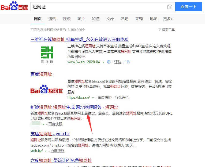This screenshot has width=205, height=167.
Task: Open 搜索工具 filter tools
Action: click(167, 30)
